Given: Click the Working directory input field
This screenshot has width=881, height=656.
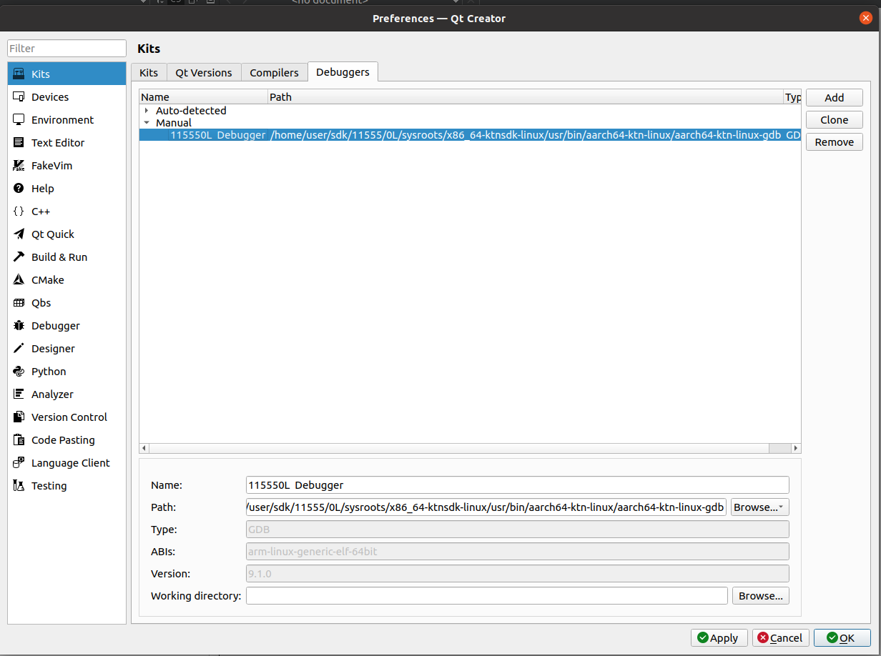Looking at the screenshot, I should pyautogui.click(x=486, y=596).
